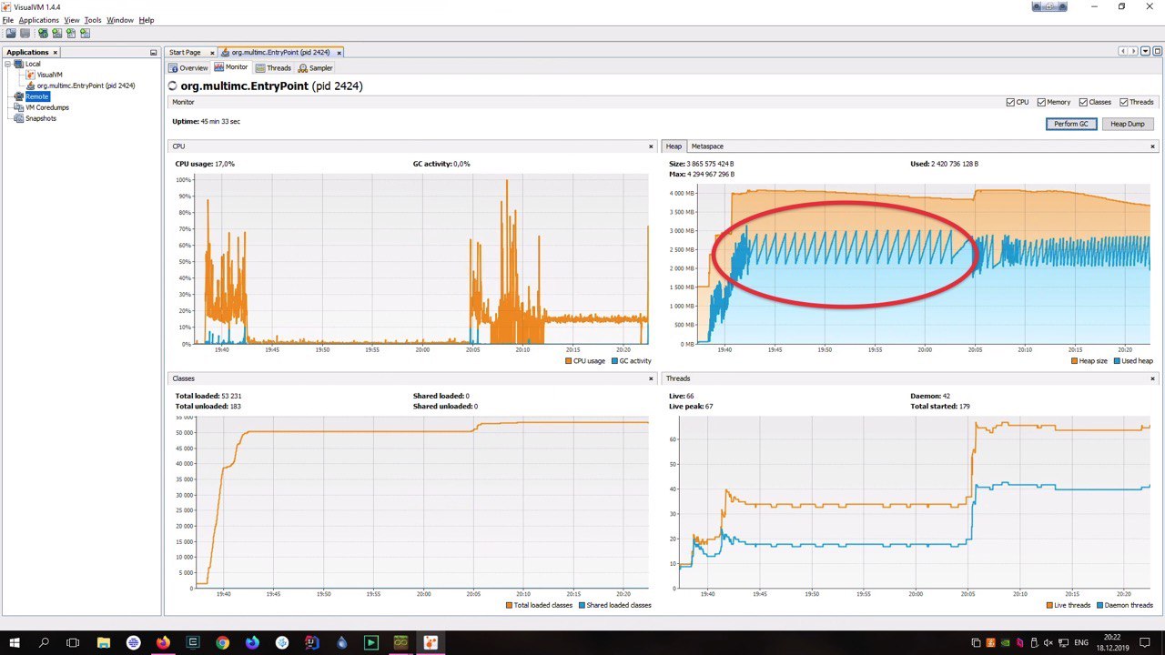Switch to the Sampler tab
Image resolution: width=1165 pixels, height=655 pixels.
pyautogui.click(x=316, y=68)
